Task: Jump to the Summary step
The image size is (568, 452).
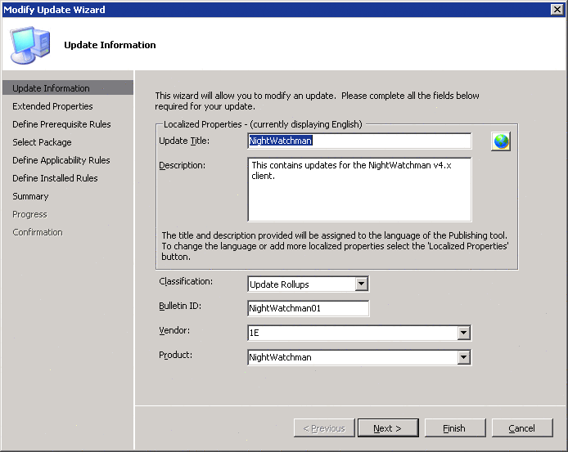Action: pos(30,196)
